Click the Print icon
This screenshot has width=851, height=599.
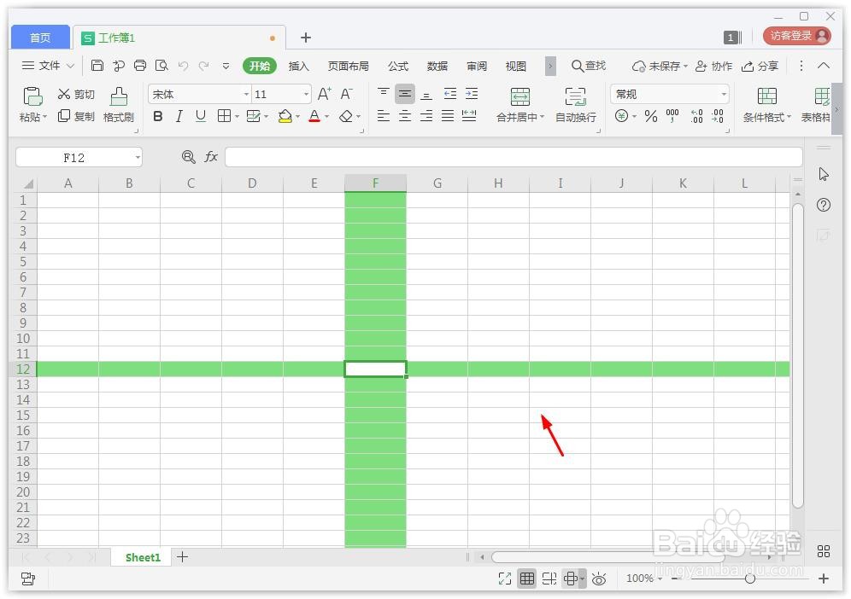[x=140, y=66]
